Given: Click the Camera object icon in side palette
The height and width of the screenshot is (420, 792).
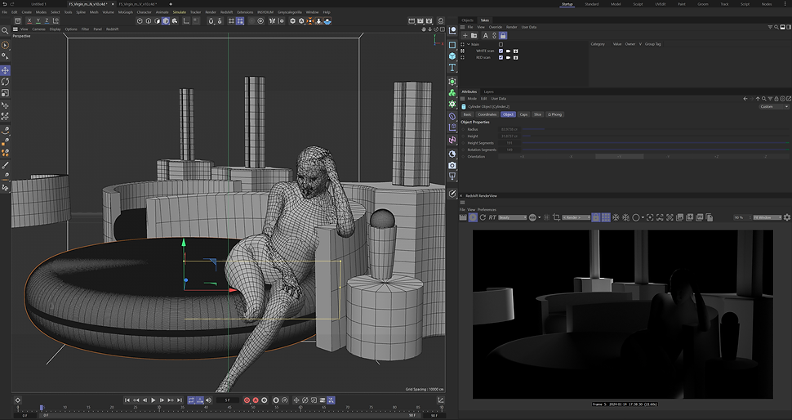Looking at the screenshot, I should pos(452,165).
